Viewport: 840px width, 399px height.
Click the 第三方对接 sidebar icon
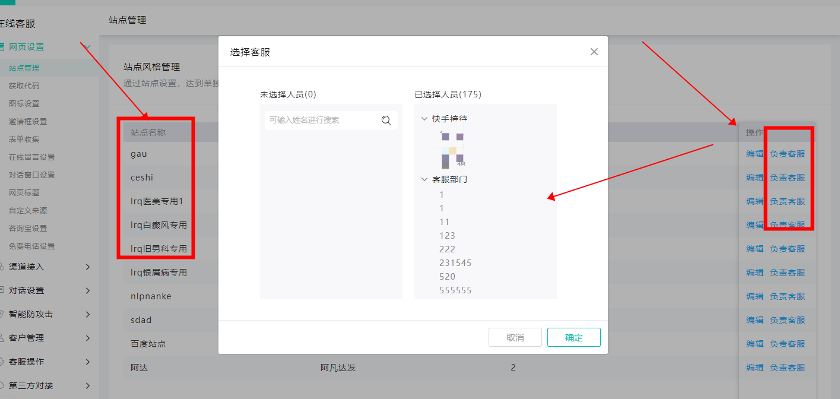[2, 385]
